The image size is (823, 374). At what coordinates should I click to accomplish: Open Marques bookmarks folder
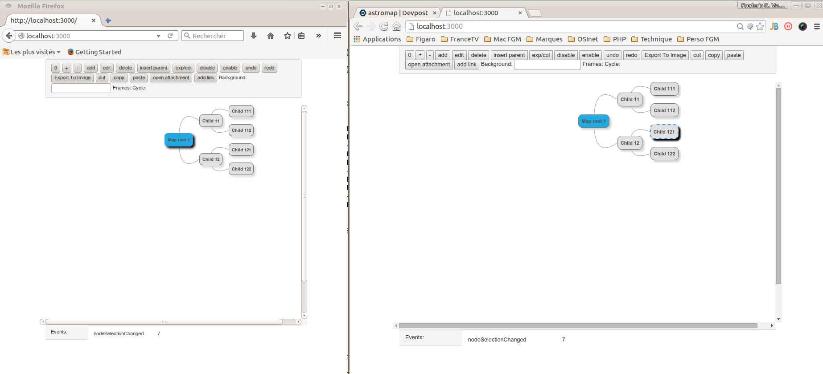click(x=544, y=39)
